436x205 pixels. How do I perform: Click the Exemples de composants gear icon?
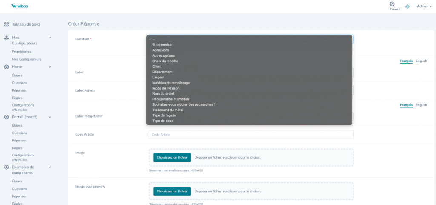(6, 167)
